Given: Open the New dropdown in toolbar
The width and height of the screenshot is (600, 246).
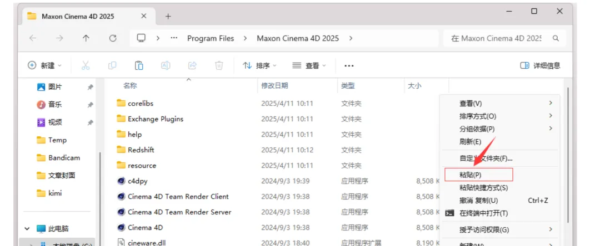Looking at the screenshot, I should [x=44, y=65].
